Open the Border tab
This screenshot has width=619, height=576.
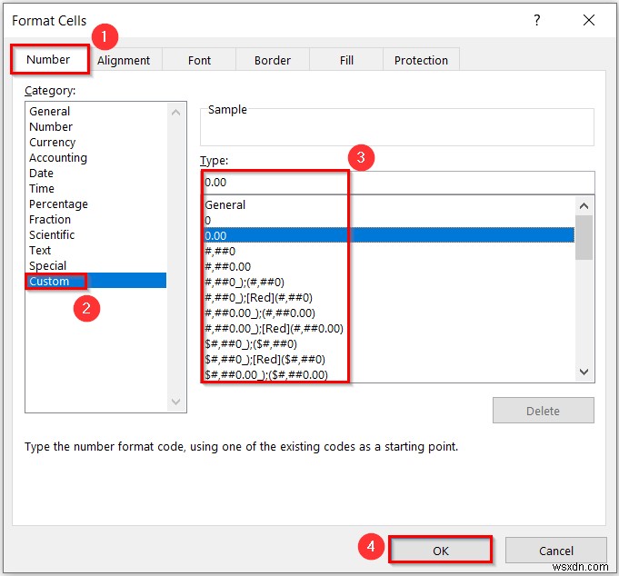coord(273,60)
